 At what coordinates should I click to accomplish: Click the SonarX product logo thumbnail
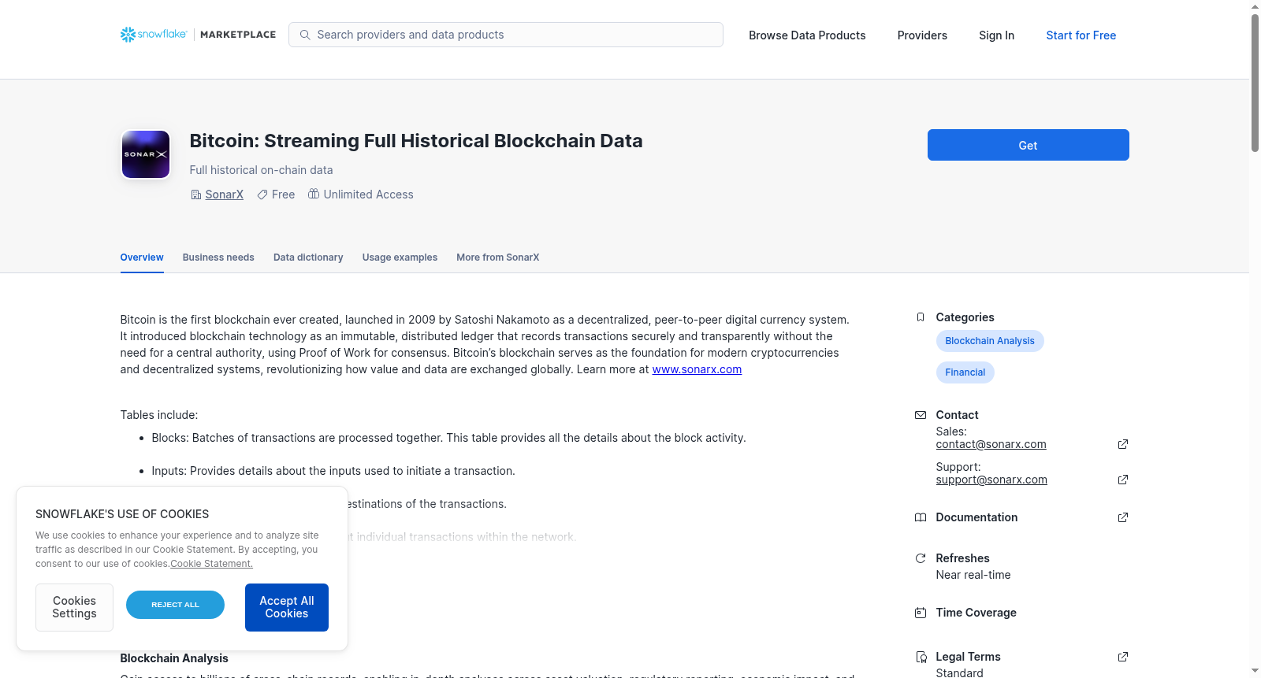146,154
